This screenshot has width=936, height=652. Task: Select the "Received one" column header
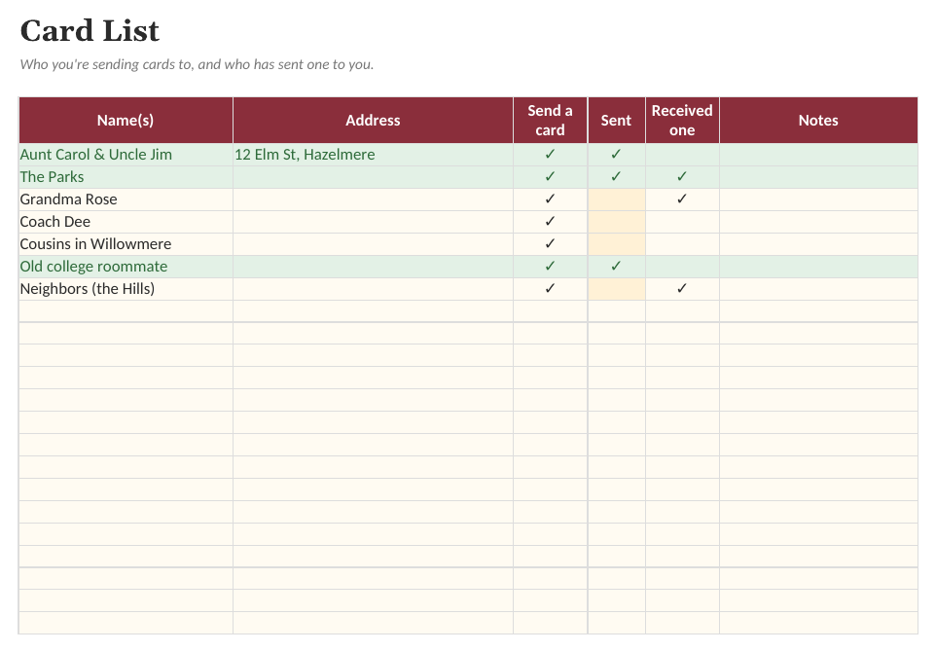pos(682,121)
